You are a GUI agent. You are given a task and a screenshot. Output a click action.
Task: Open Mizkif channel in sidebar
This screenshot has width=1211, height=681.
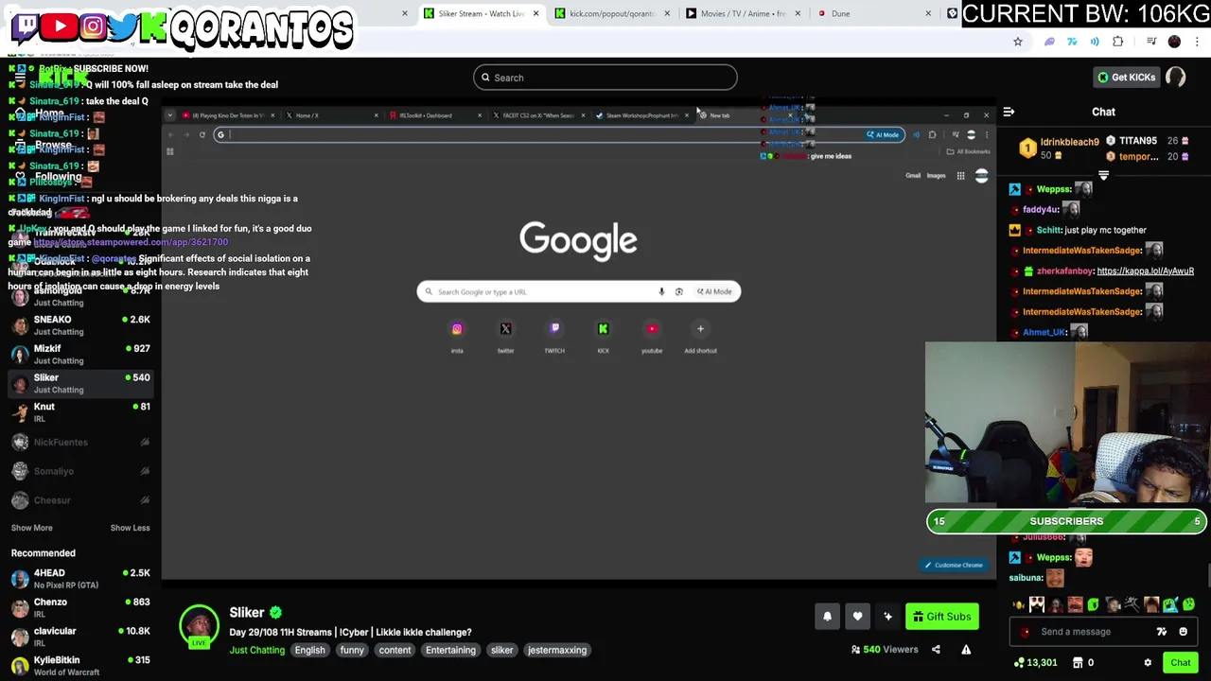tap(80, 354)
